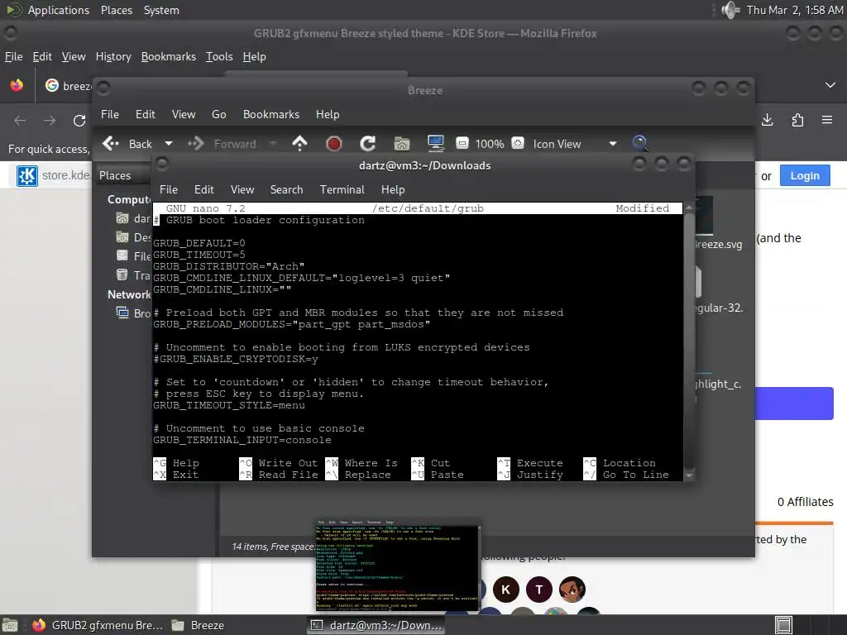
Task: Click the date and time clock
Action: 795,10
